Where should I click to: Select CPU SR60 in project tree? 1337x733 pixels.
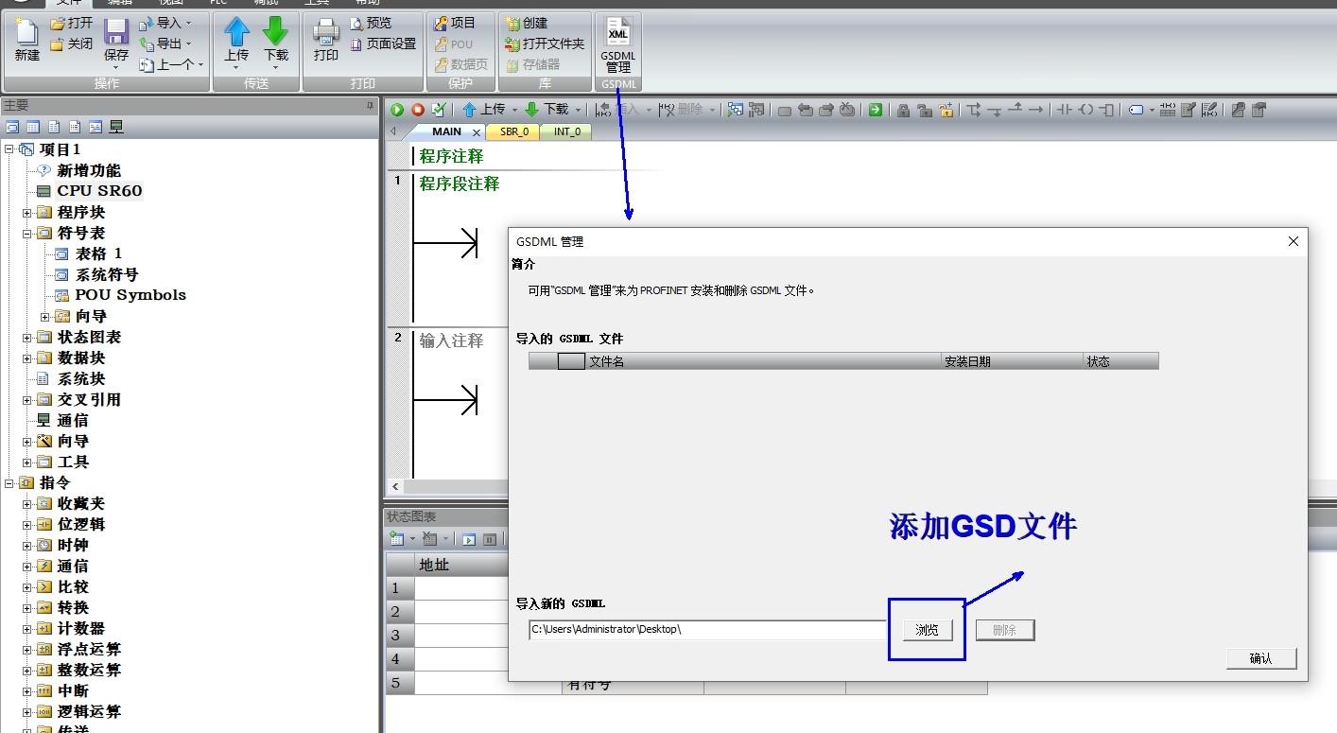click(99, 190)
